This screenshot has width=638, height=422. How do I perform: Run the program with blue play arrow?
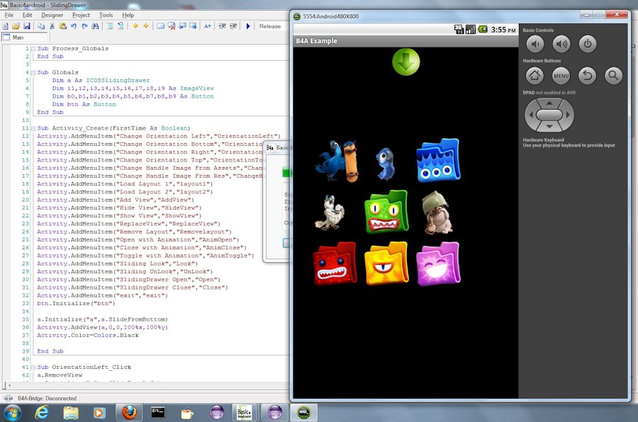(248, 26)
